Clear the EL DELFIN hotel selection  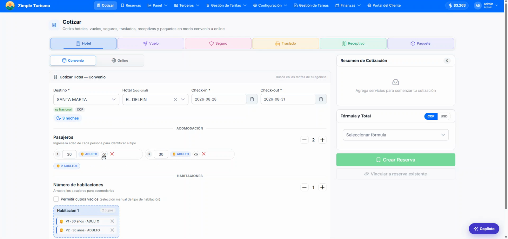tap(175, 99)
